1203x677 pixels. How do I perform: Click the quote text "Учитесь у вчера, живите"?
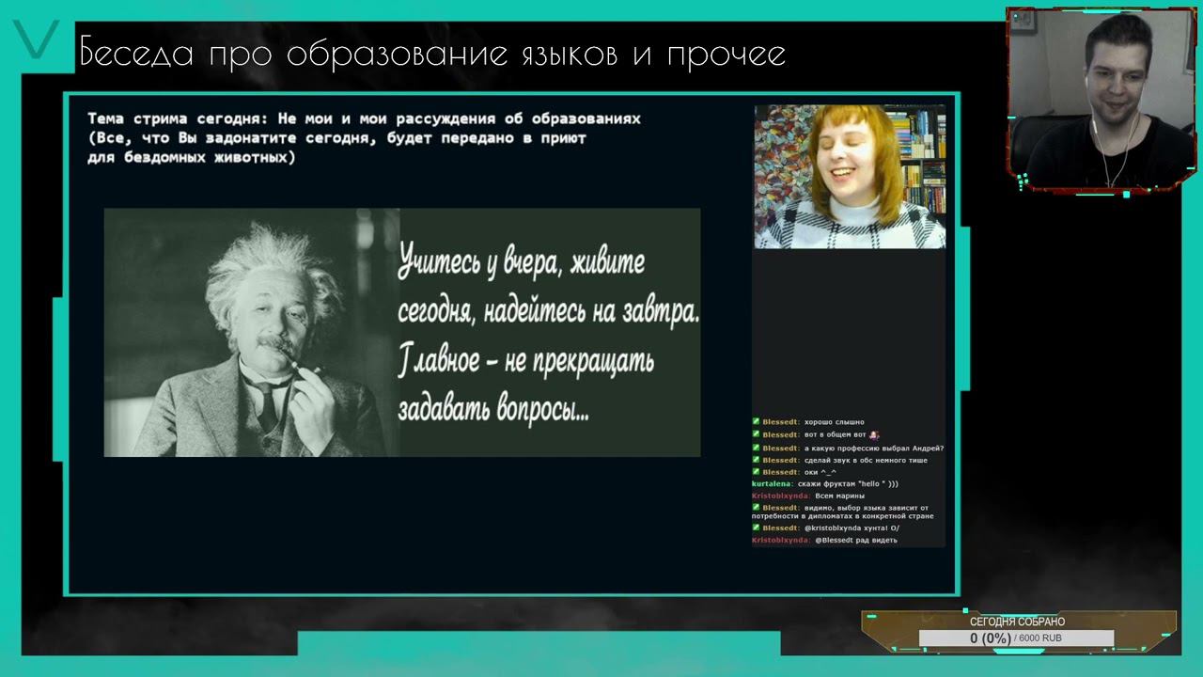pos(522,262)
